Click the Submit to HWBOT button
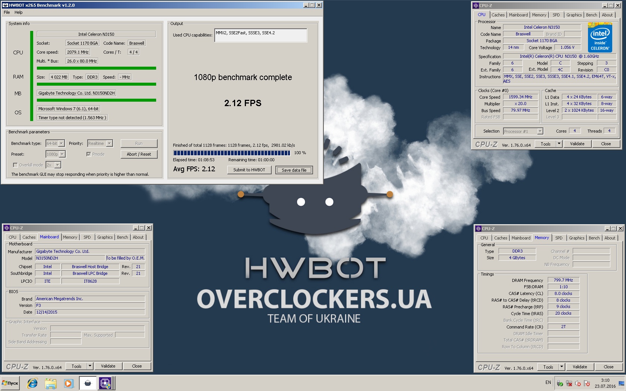 249,170
